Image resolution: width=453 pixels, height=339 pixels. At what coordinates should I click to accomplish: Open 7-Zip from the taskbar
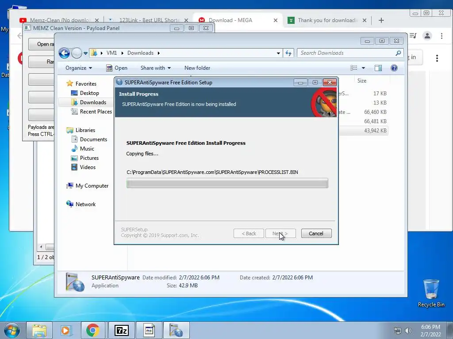(x=121, y=330)
